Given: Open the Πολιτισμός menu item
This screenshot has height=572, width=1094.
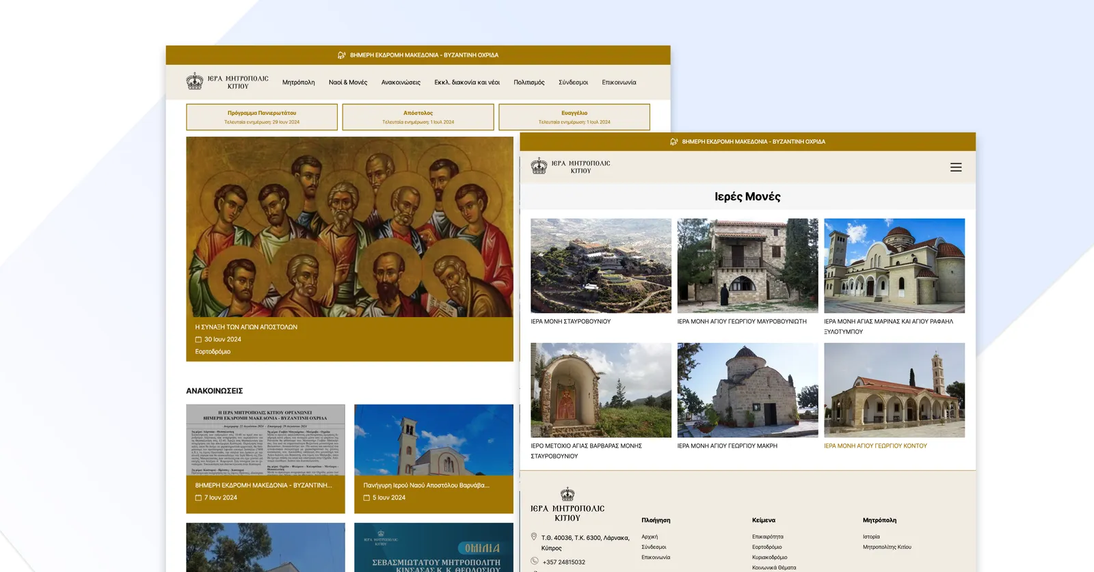Looking at the screenshot, I should click(x=529, y=83).
